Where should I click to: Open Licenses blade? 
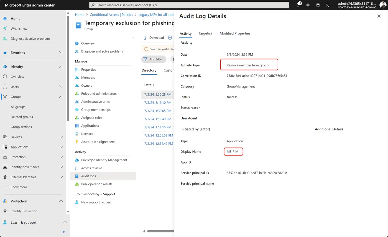(87, 134)
